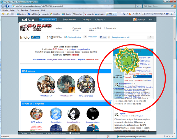Refresh the page with the refresh icon
This screenshot has height=139, width=177.
pyautogui.click(x=137, y=6)
